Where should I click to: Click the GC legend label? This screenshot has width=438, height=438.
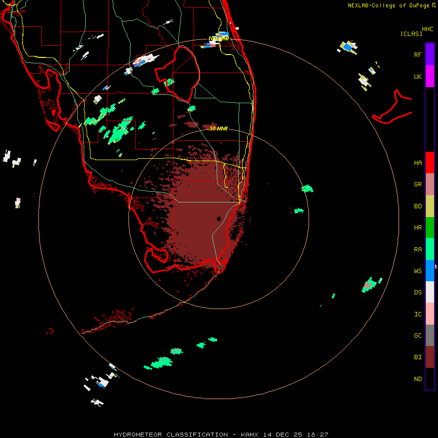click(x=418, y=336)
